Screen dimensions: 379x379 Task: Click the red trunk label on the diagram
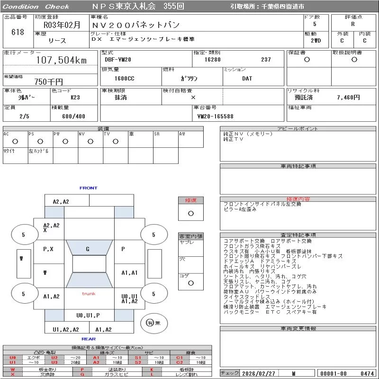pyautogui.click(x=89, y=294)
